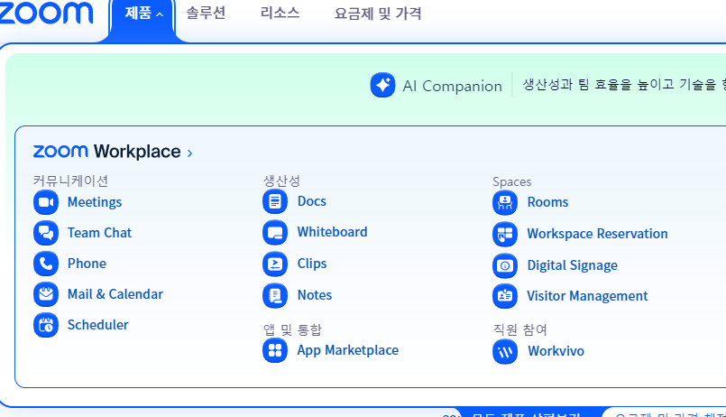
Task: Open the Visitor Management link
Action: coord(587,296)
